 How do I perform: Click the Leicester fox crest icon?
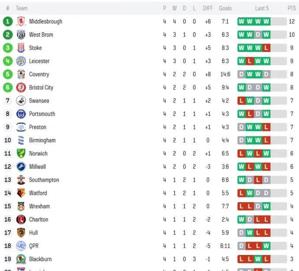click(x=21, y=61)
